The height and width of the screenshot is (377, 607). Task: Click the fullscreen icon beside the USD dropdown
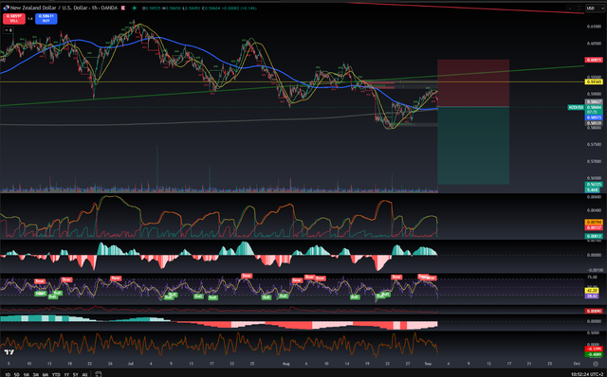pyautogui.click(x=579, y=8)
